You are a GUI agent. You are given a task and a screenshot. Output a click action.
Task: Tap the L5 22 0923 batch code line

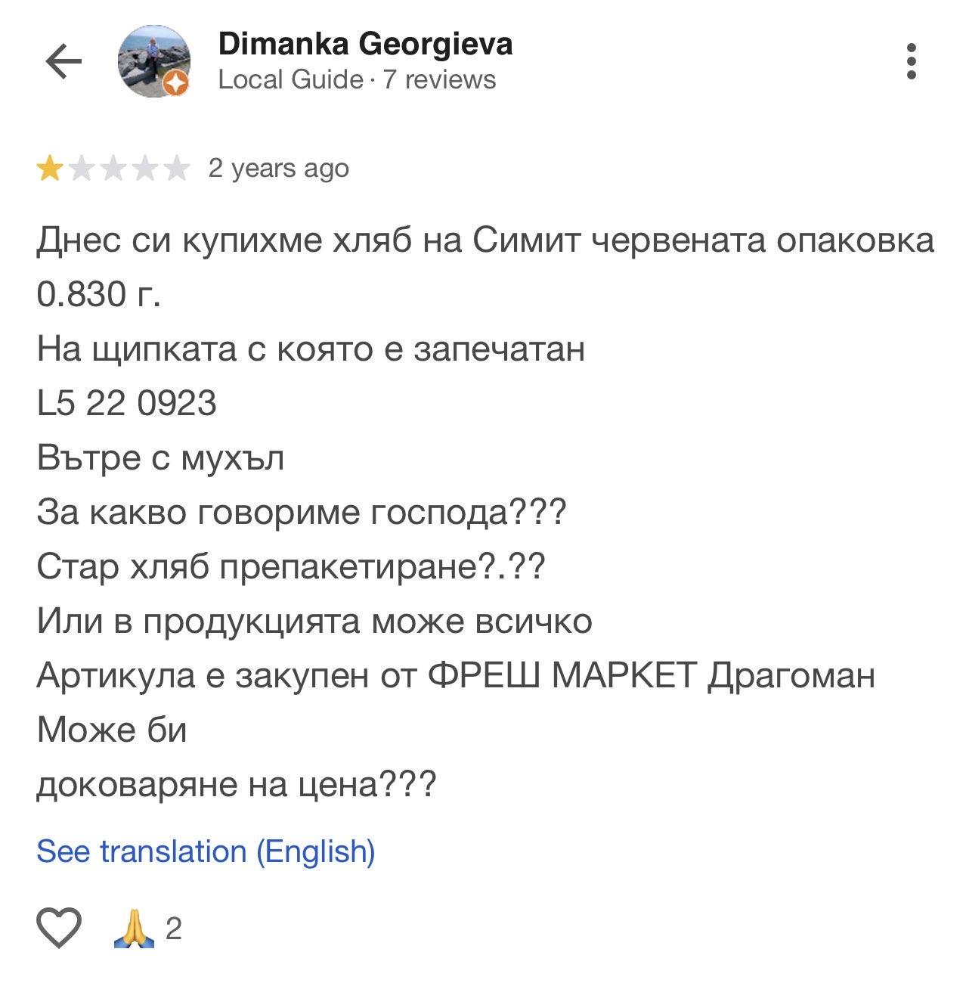point(127,403)
